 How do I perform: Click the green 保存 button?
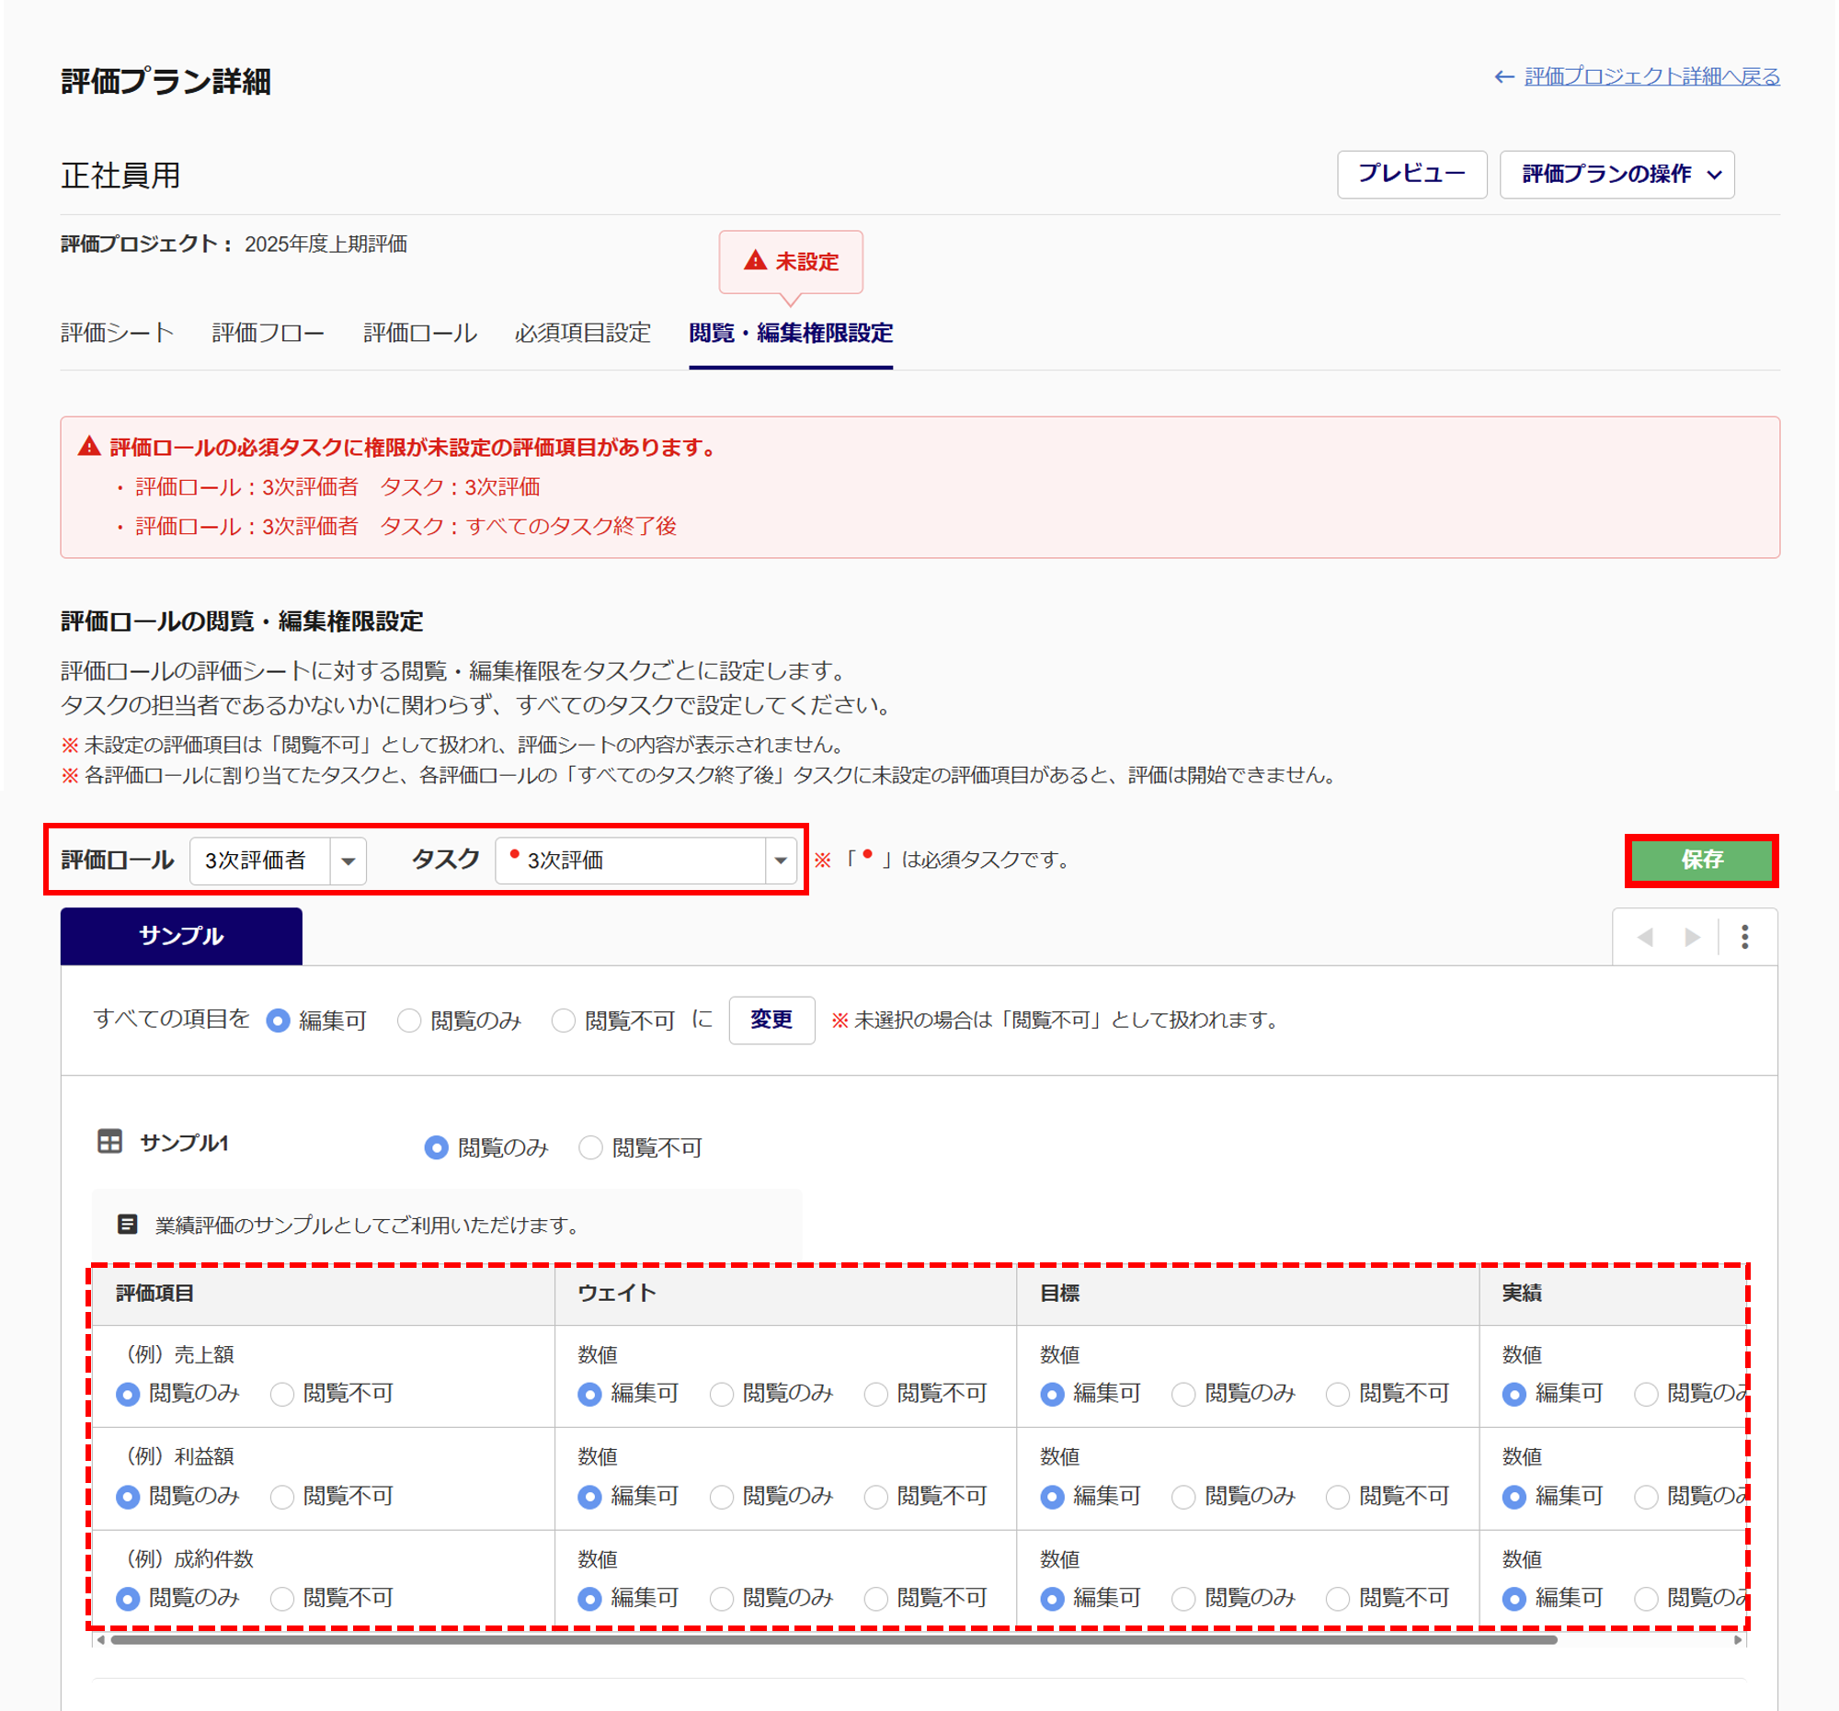point(1701,861)
